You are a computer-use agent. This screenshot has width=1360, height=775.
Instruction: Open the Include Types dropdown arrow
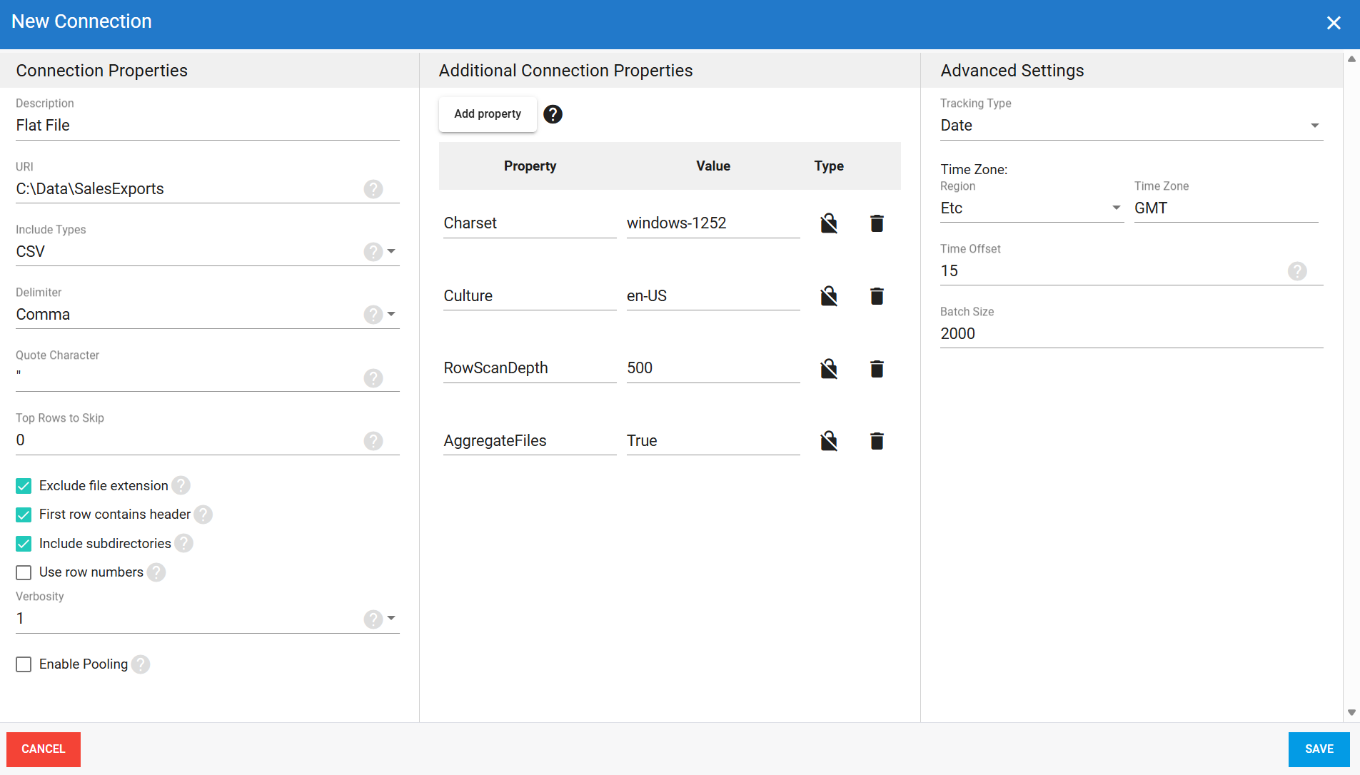pos(391,251)
